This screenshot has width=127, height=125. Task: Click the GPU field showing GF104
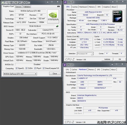click(21, 15)
